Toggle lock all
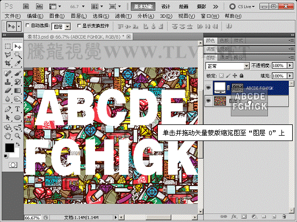 [241, 76]
